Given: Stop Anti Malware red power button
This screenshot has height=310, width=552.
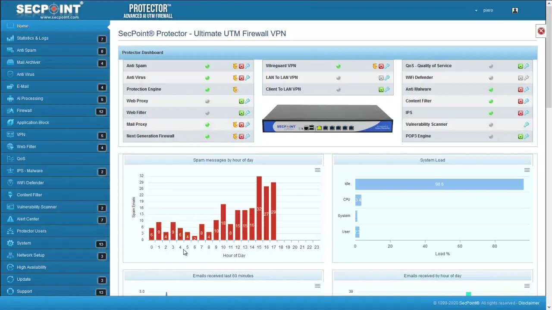Looking at the screenshot, I should (521, 89).
